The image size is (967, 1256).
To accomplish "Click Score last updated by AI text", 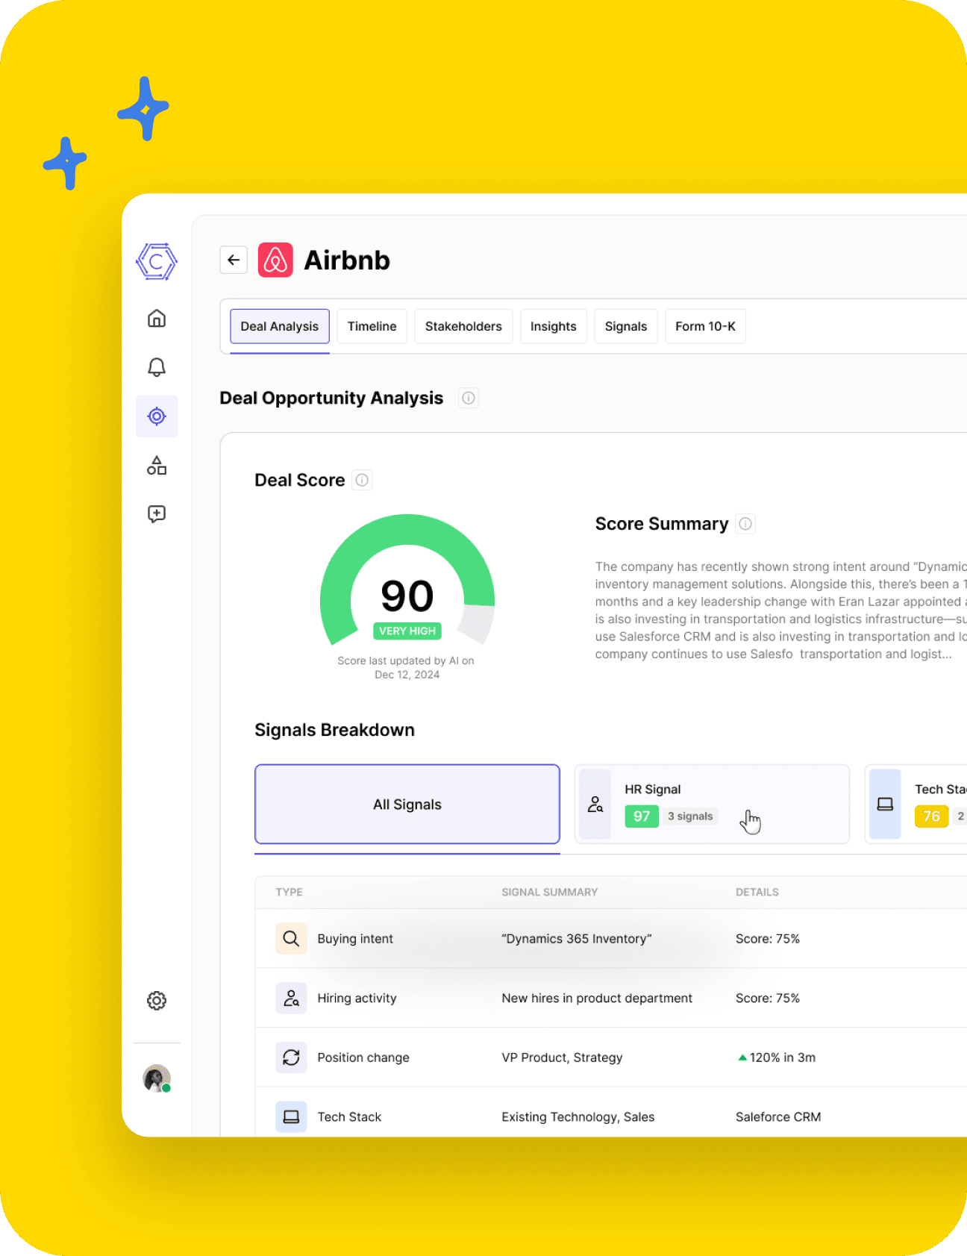I will coord(406,668).
